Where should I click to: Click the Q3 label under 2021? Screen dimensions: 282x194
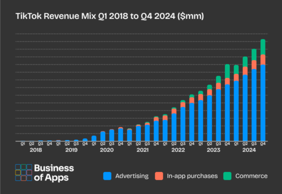point(147,144)
